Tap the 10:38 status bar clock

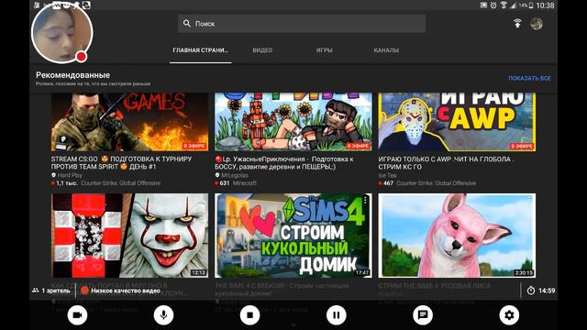(x=545, y=5)
